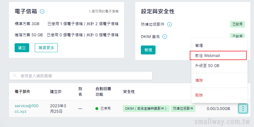Click the 進階方案 50 GB label
254x127 pixels.
[29, 35]
